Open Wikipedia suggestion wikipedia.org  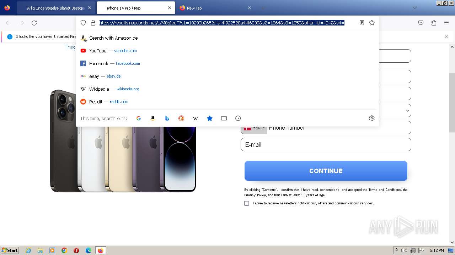pyautogui.click(x=227, y=89)
